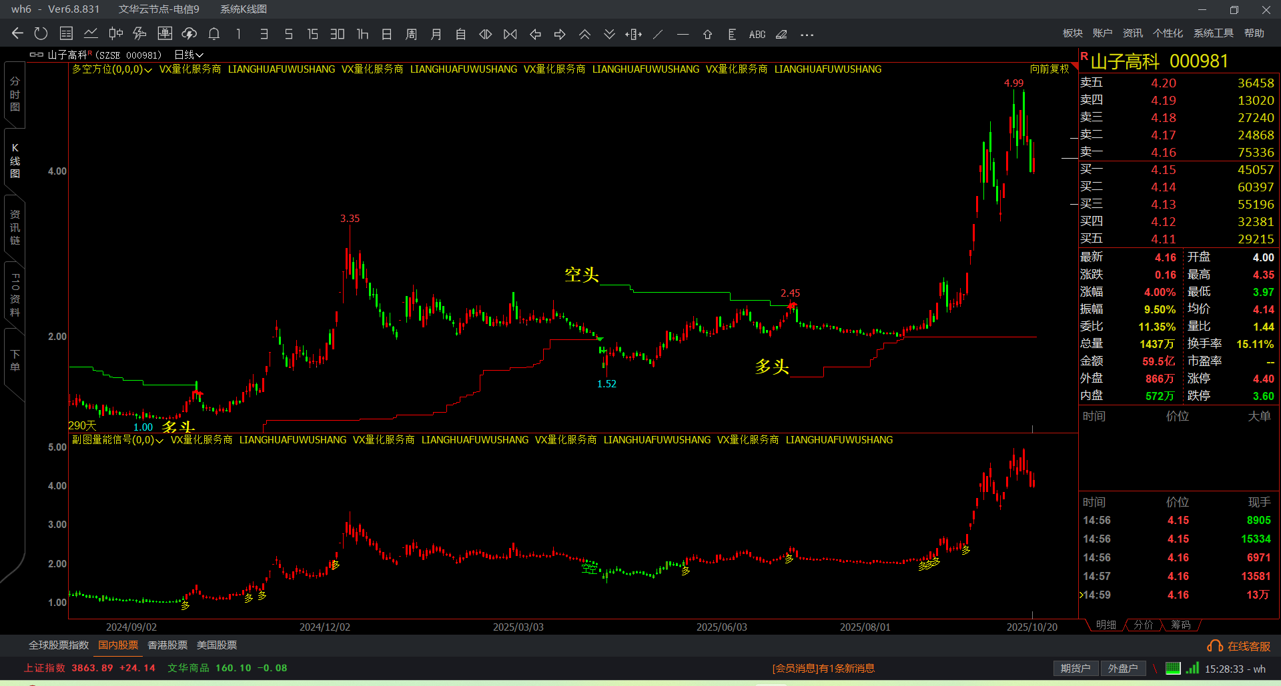This screenshot has width=1281, height=686.
Task: Select the 30-minute period button
Action: tap(338, 34)
